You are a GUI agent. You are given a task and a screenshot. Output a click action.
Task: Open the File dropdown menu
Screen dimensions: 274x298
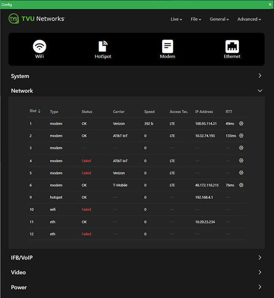(196, 19)
